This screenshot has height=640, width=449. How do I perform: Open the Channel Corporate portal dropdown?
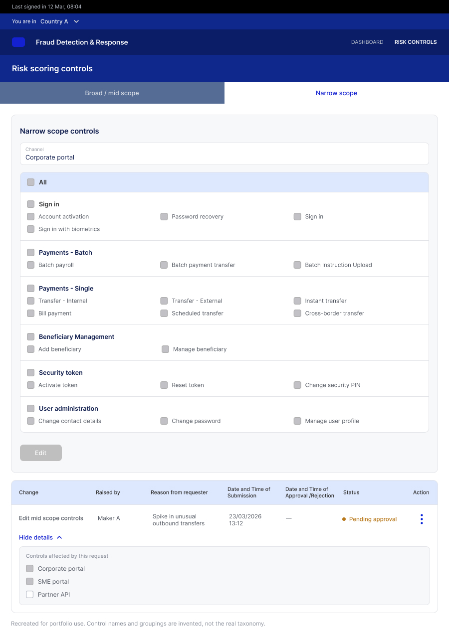(224, 154)
